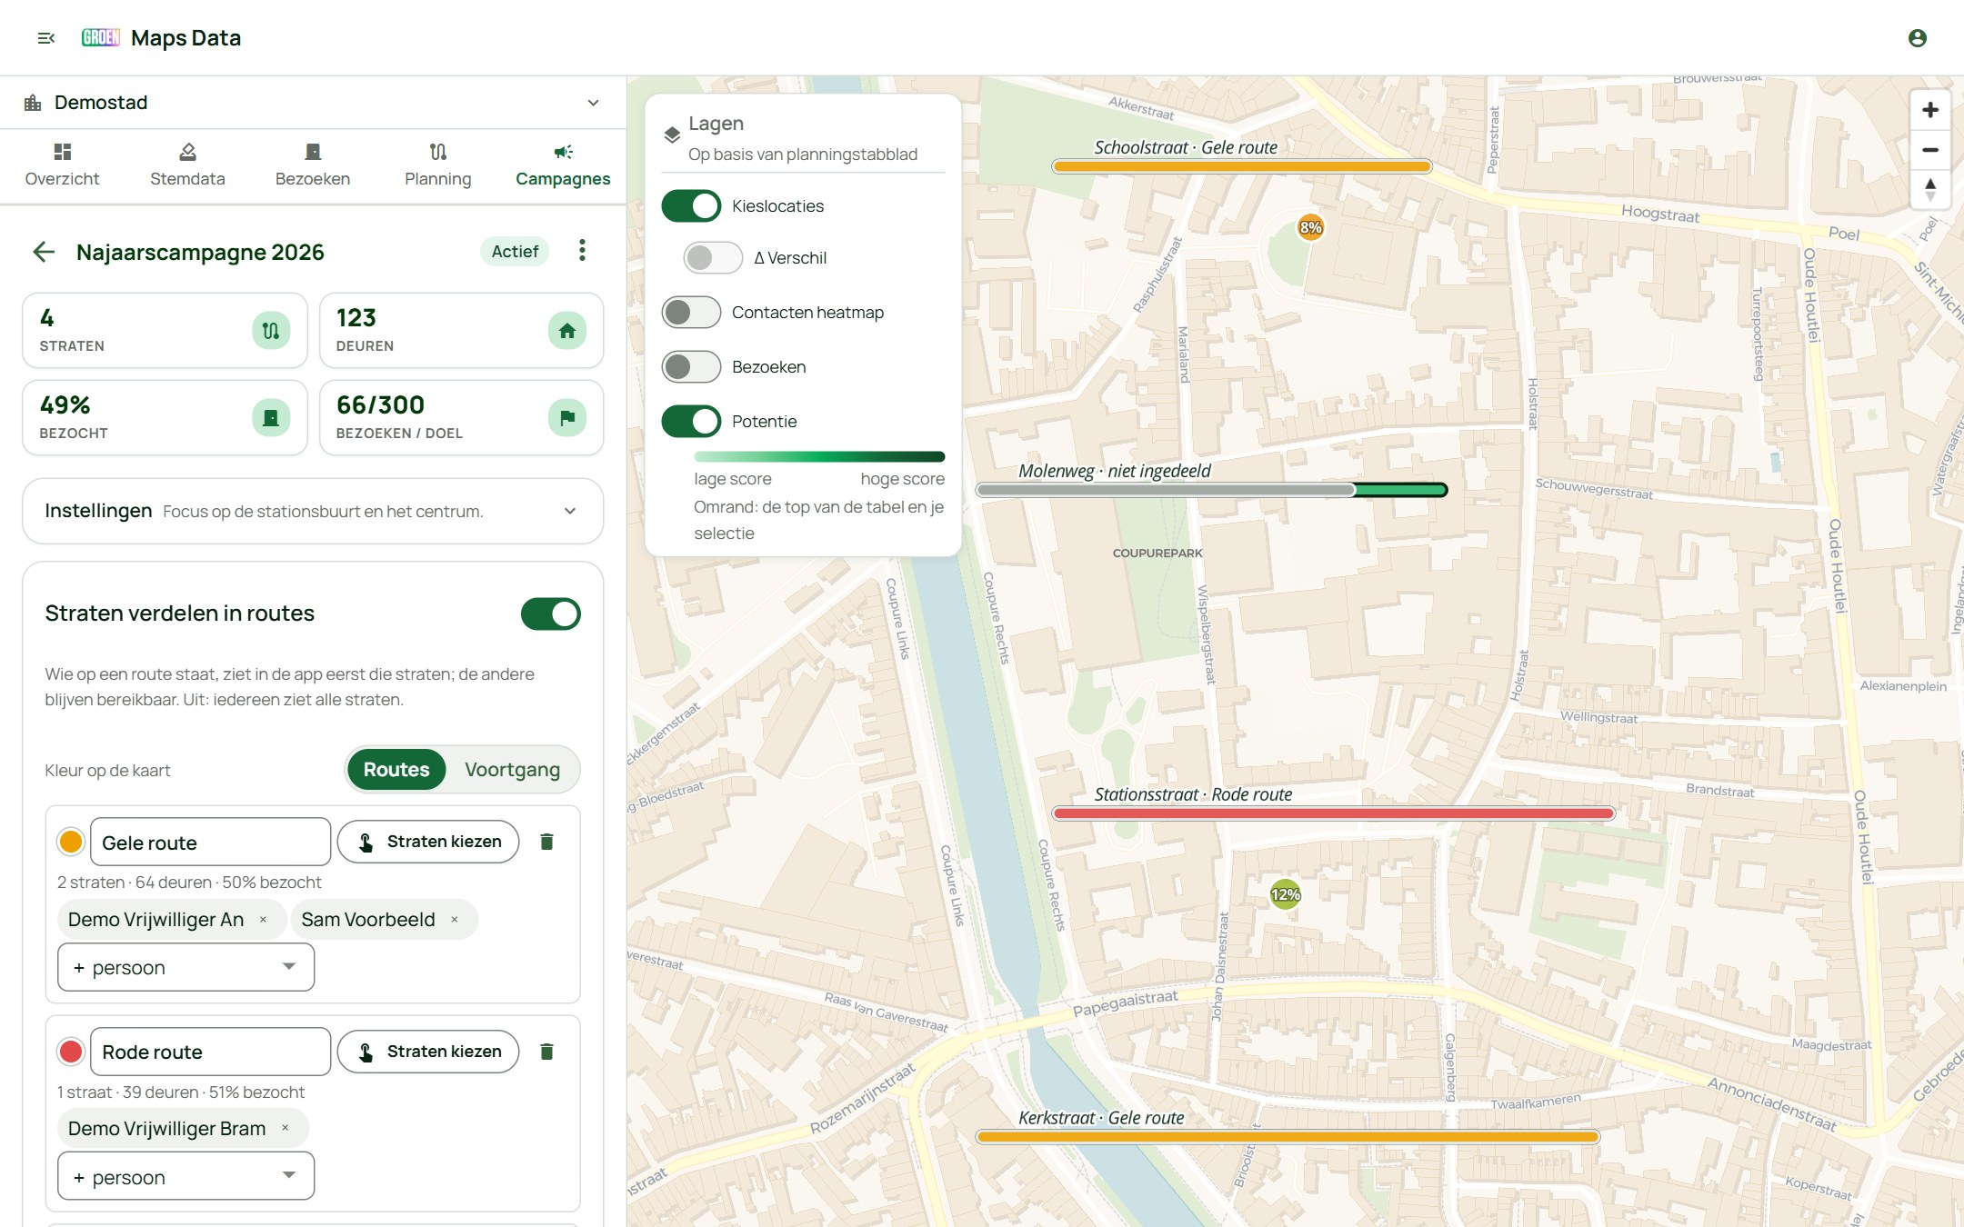Switch to the Overzicht tab
Viewport: 1964px width, 1227px height.
[62, 165]
